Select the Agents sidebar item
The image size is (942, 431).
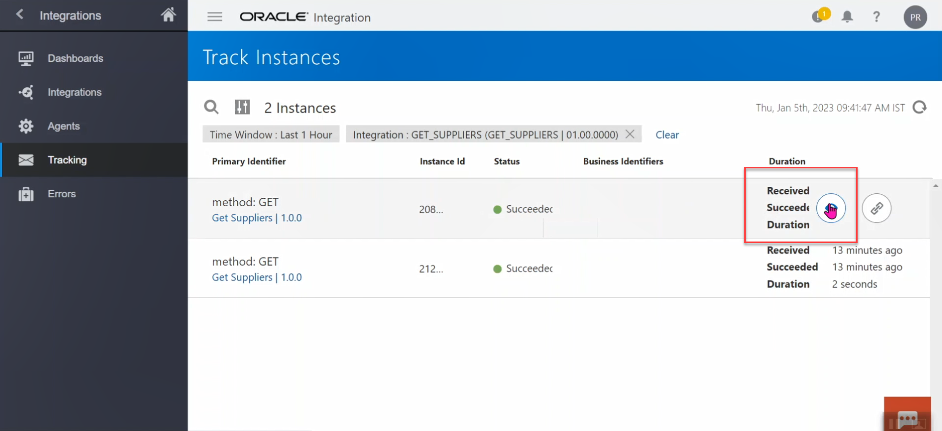click(x=63, y=126)
